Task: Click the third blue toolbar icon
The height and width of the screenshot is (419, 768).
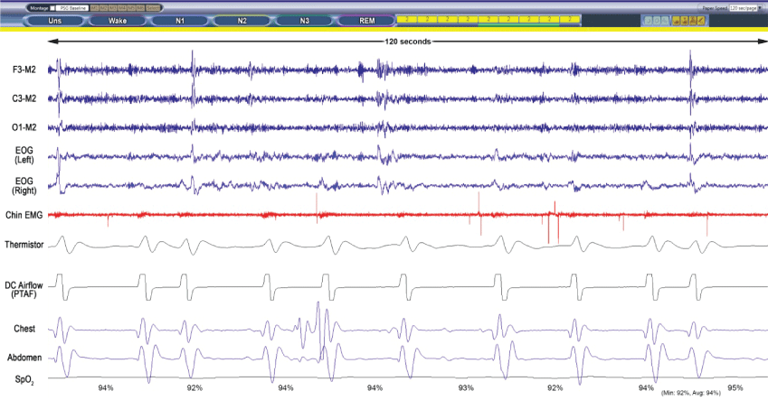Action: (665, 19)
